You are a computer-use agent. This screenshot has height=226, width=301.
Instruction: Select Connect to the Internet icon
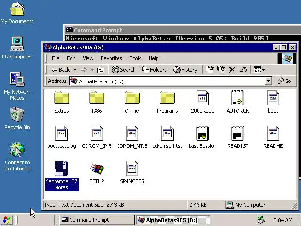(x=17, y=157)
